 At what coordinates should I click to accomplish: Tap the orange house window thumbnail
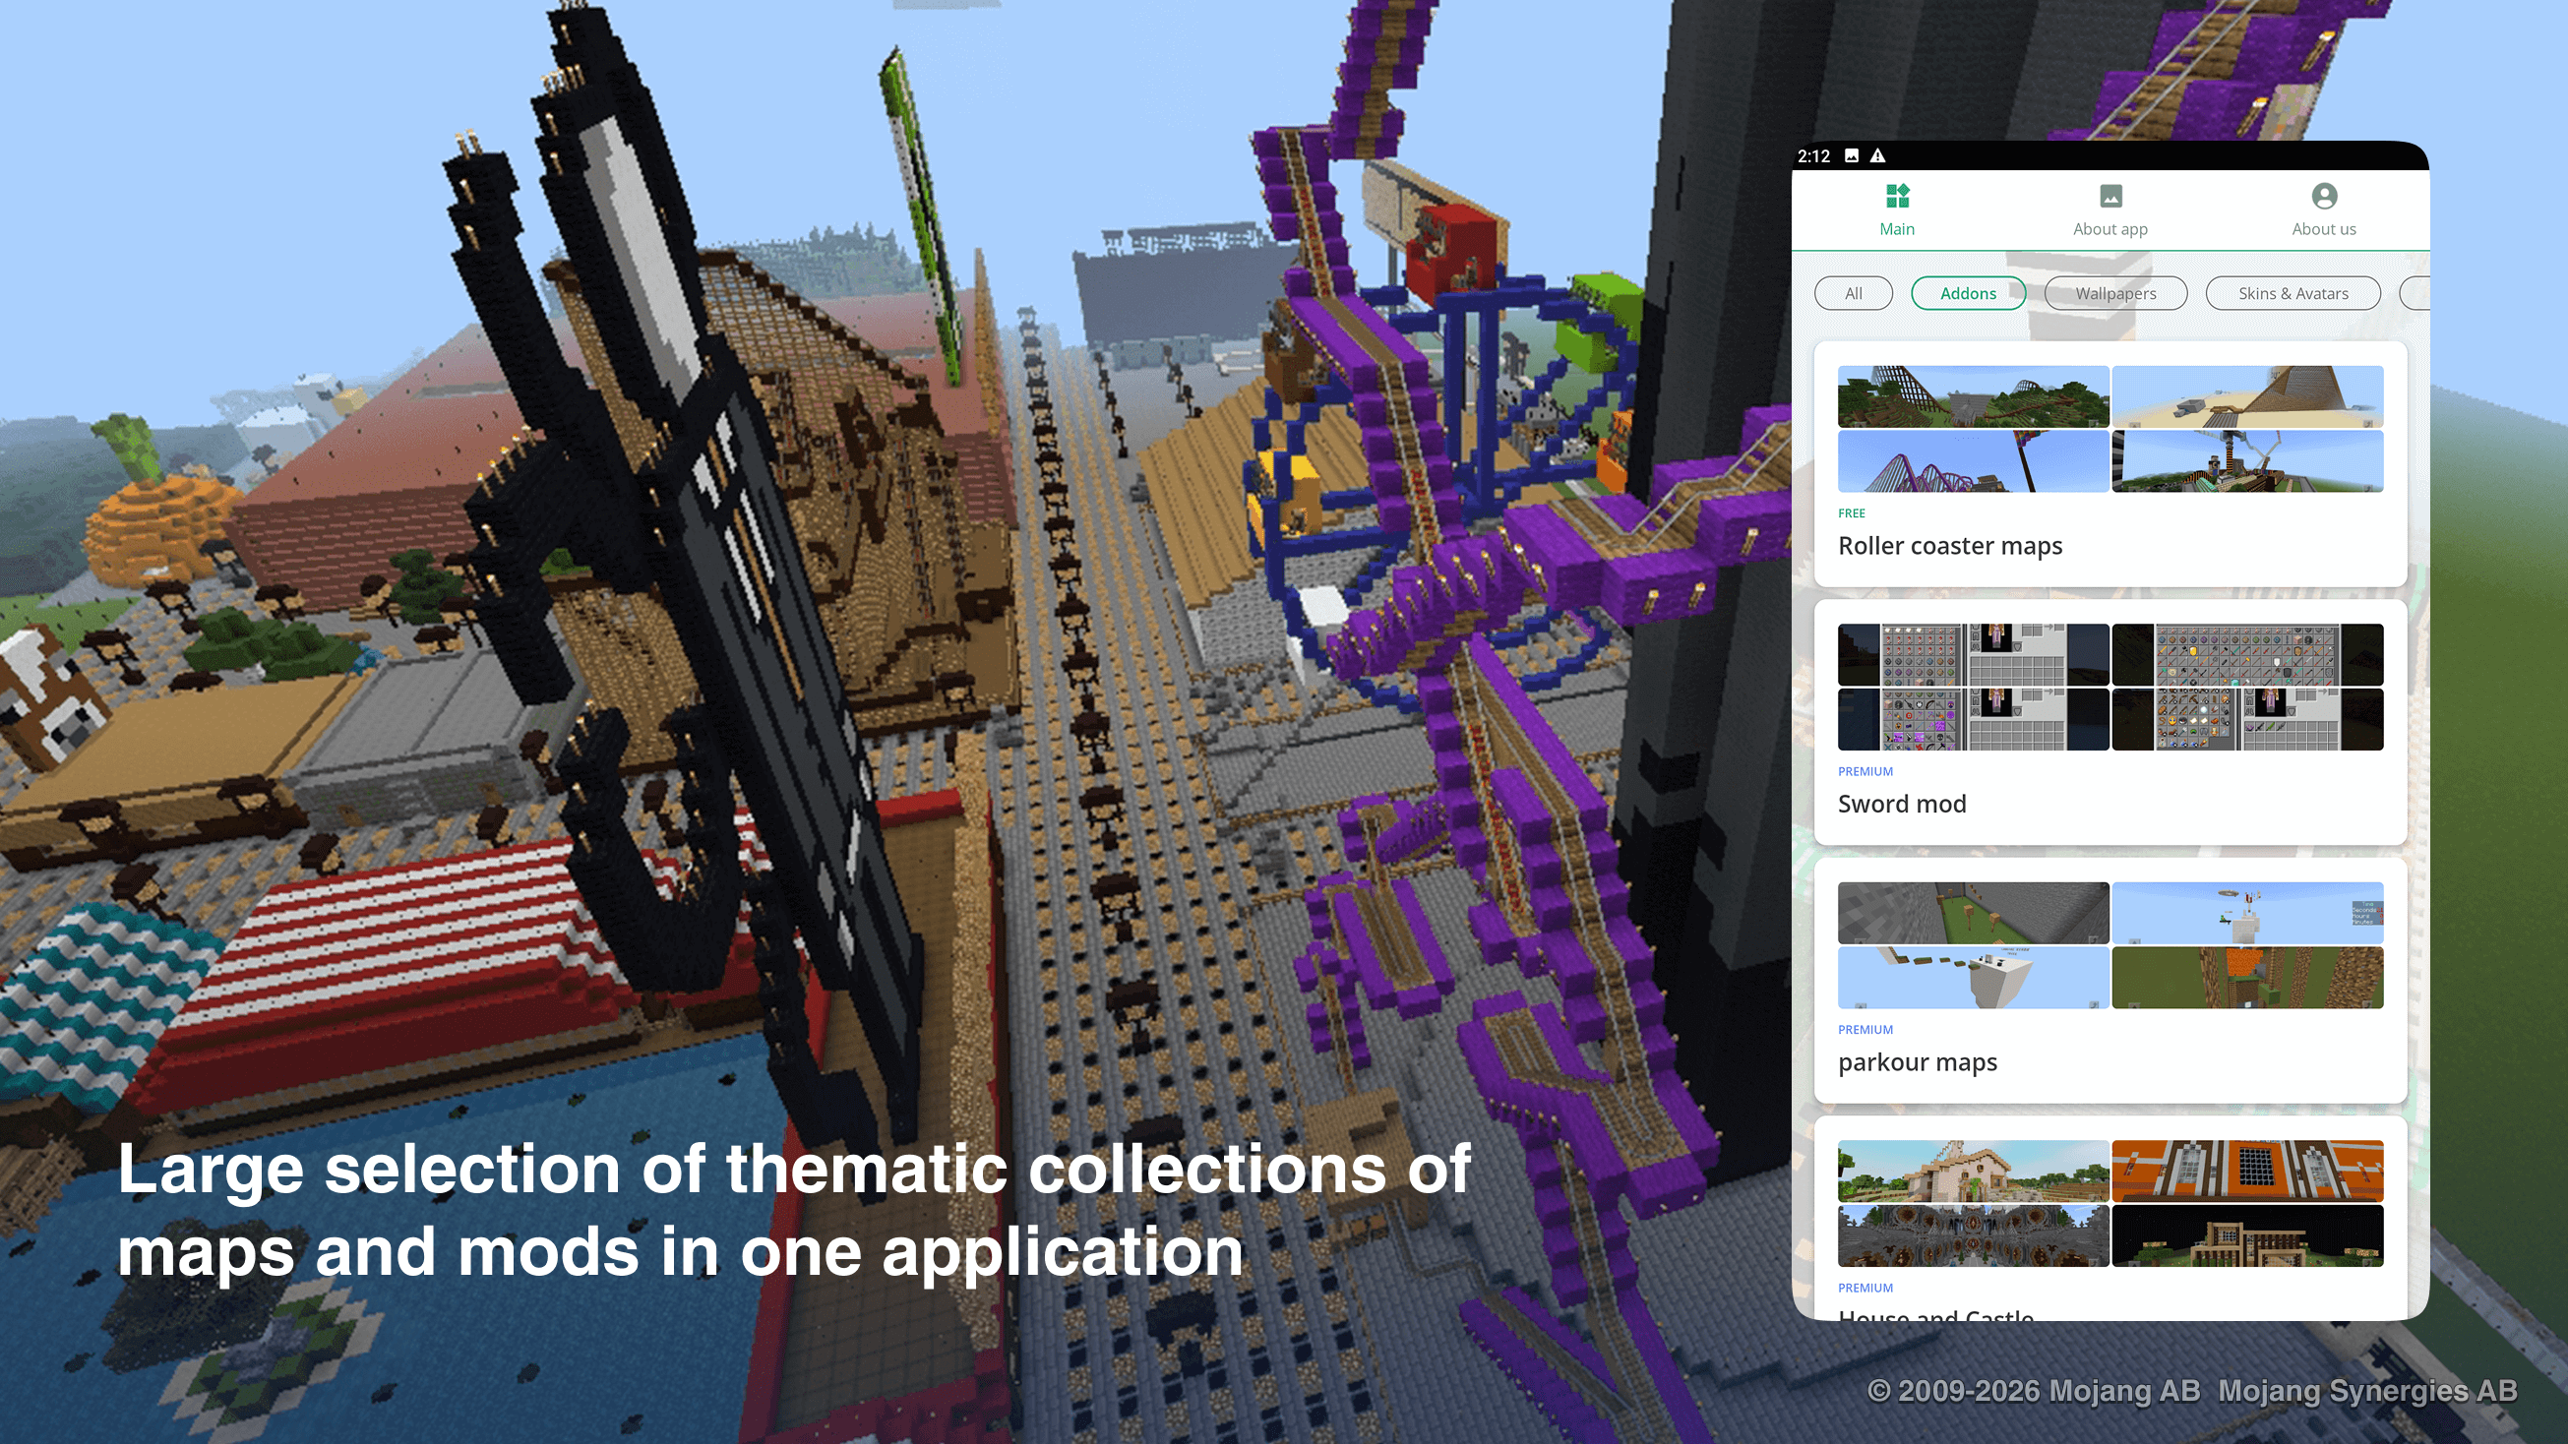pyautogui.click(x=2247, y=1171)
